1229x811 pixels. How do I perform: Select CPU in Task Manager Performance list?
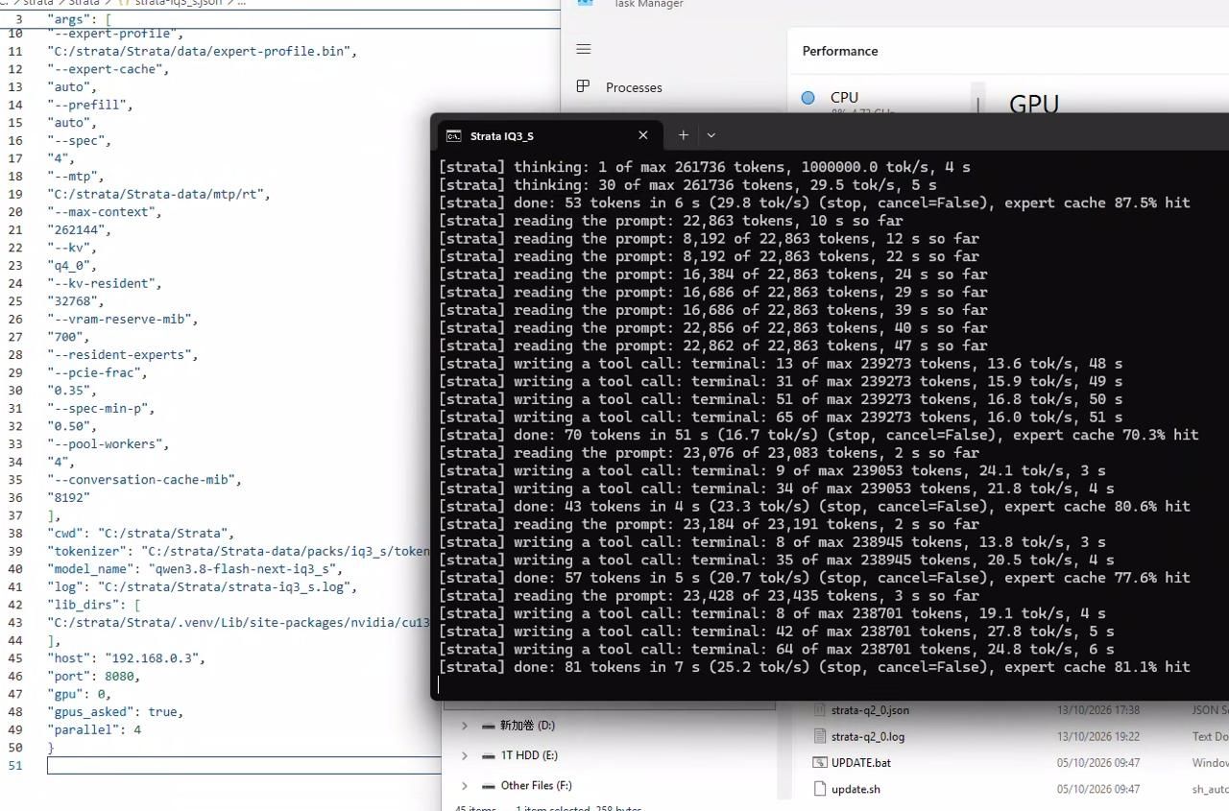point(844,97)
